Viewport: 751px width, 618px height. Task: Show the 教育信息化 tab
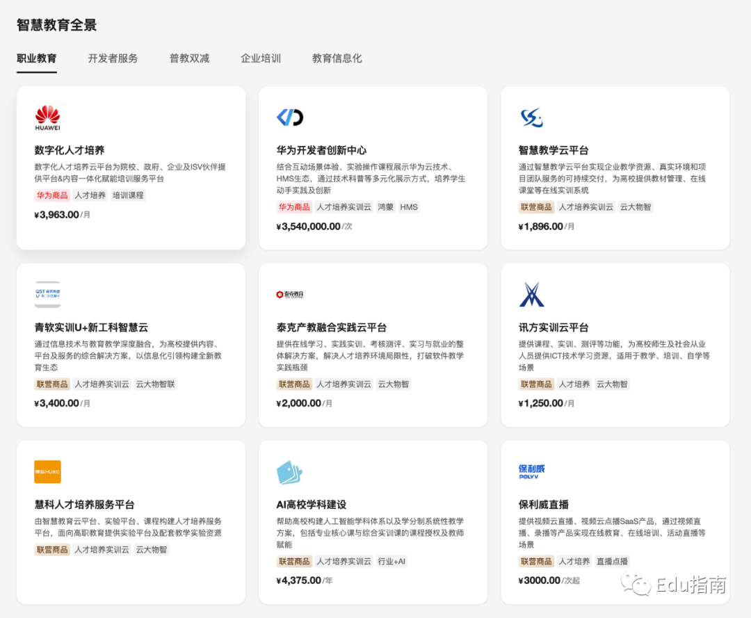(x=337, y=58)
